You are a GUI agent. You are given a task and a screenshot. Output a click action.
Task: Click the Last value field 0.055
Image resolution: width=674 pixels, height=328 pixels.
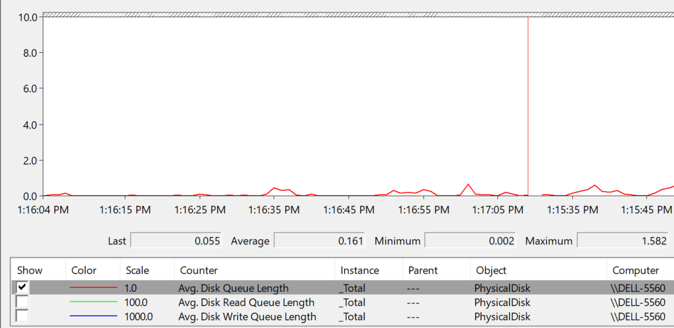pos(176,241)
